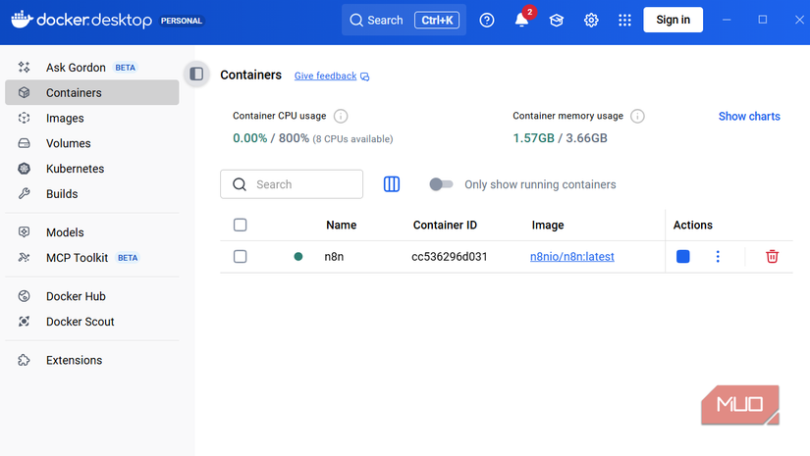Screen dimensions: 810x456
Task: Click the n8n container name
Action: [x=334, y=256]
